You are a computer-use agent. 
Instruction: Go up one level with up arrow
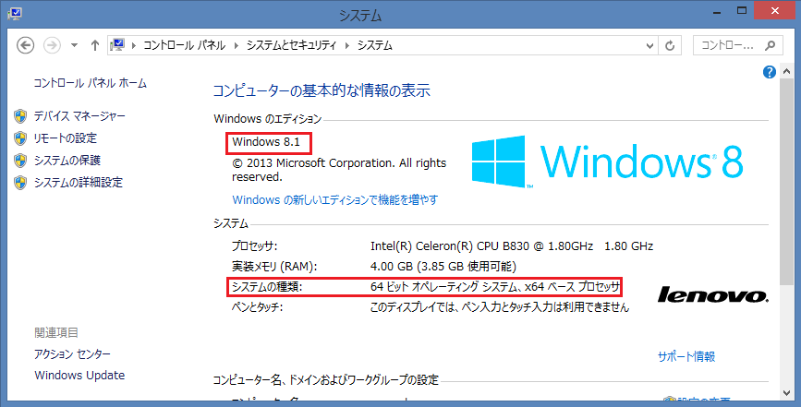pyautogui.click(x=94, y=45)
